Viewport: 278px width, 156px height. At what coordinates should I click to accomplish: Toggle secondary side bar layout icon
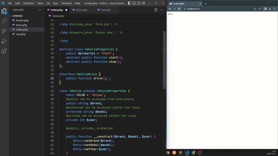139,3
